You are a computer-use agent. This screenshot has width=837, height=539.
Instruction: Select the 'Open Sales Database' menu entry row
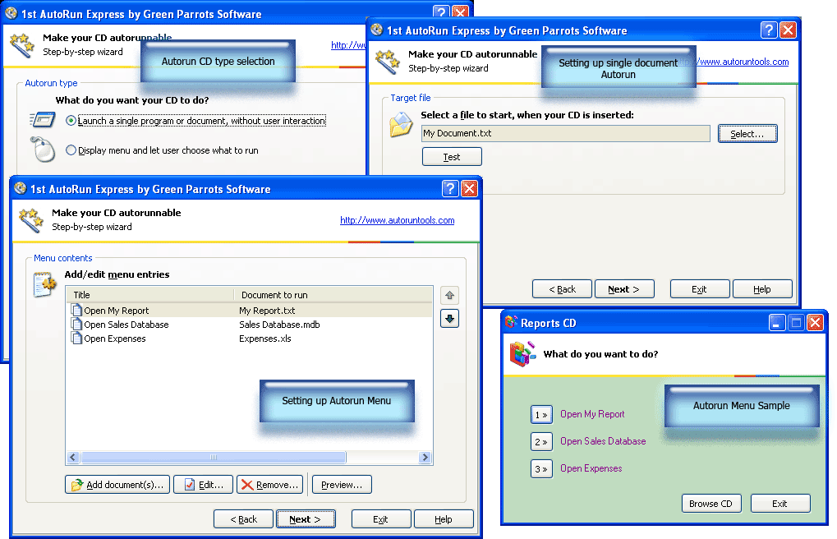251,325
